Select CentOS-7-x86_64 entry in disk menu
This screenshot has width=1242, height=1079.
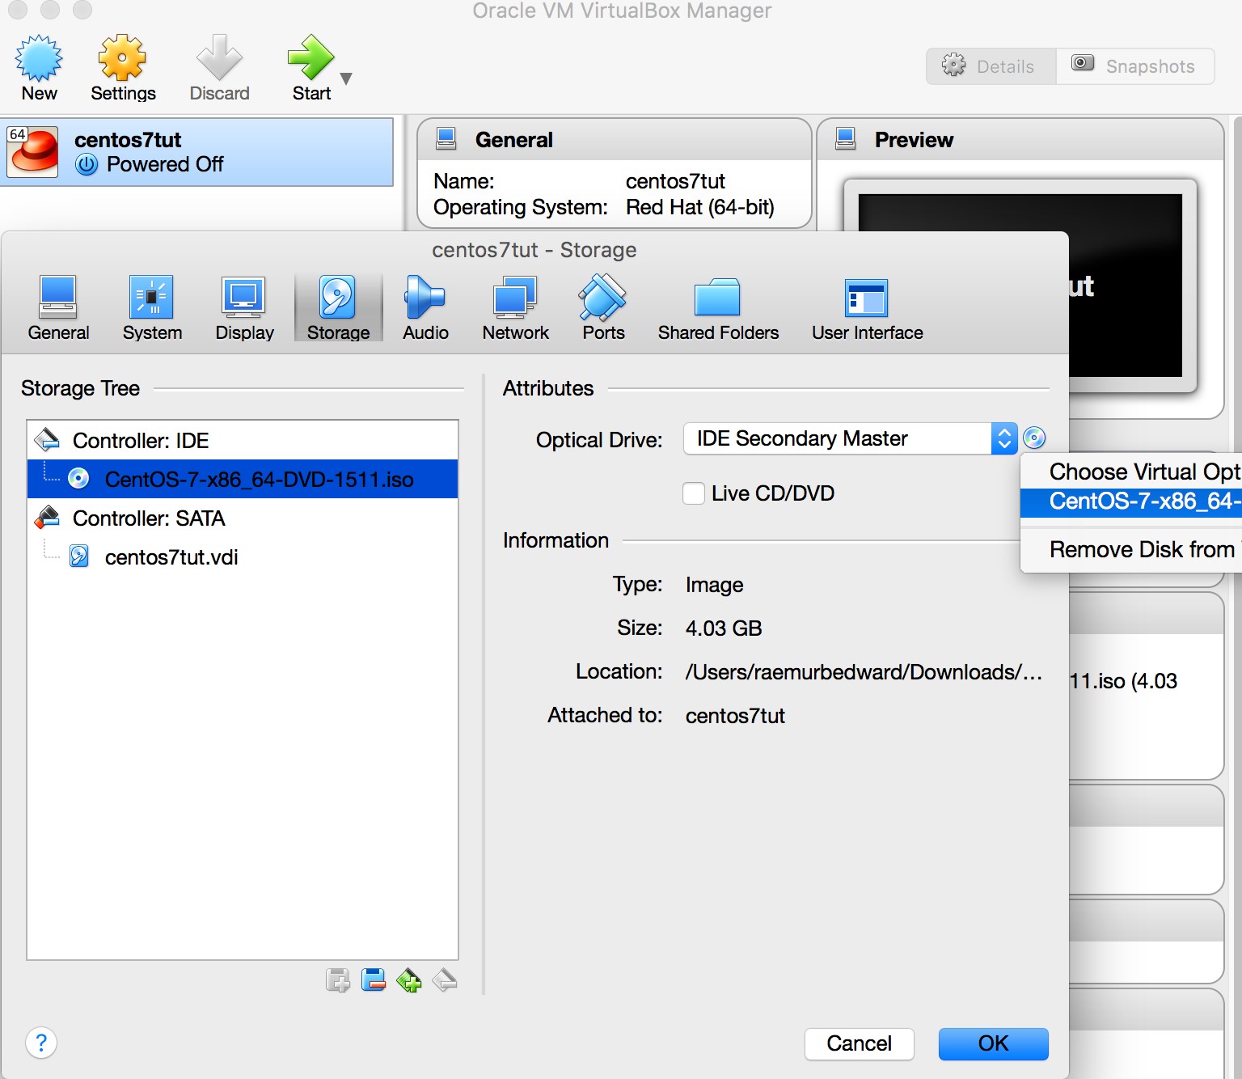coord(1140,502)
